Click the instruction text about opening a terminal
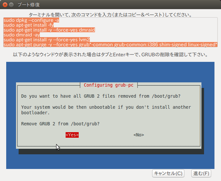Image resolution: width=221 pixels, height=181 pixels. [110, 15]
